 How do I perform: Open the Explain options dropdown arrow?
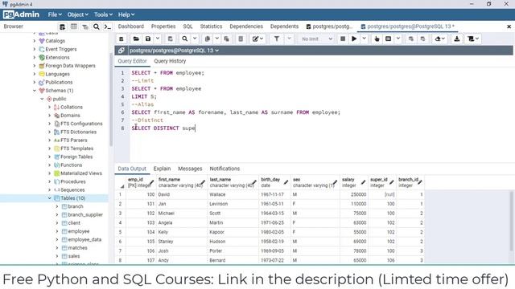(398, 39)
